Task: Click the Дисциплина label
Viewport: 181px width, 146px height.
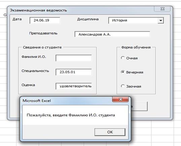Action: pyautogui.click(x=88, y=19)
